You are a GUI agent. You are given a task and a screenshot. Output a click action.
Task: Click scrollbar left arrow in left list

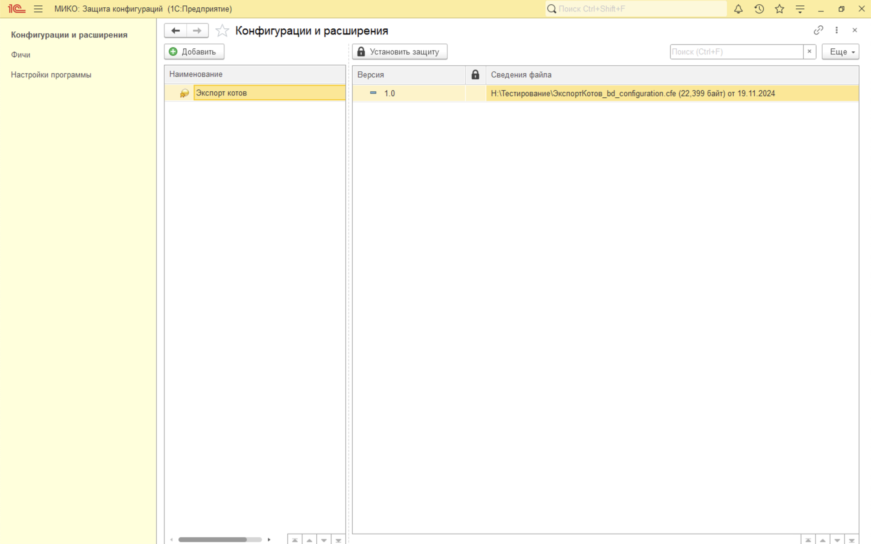pyautogui.click(x=171, y=539)
